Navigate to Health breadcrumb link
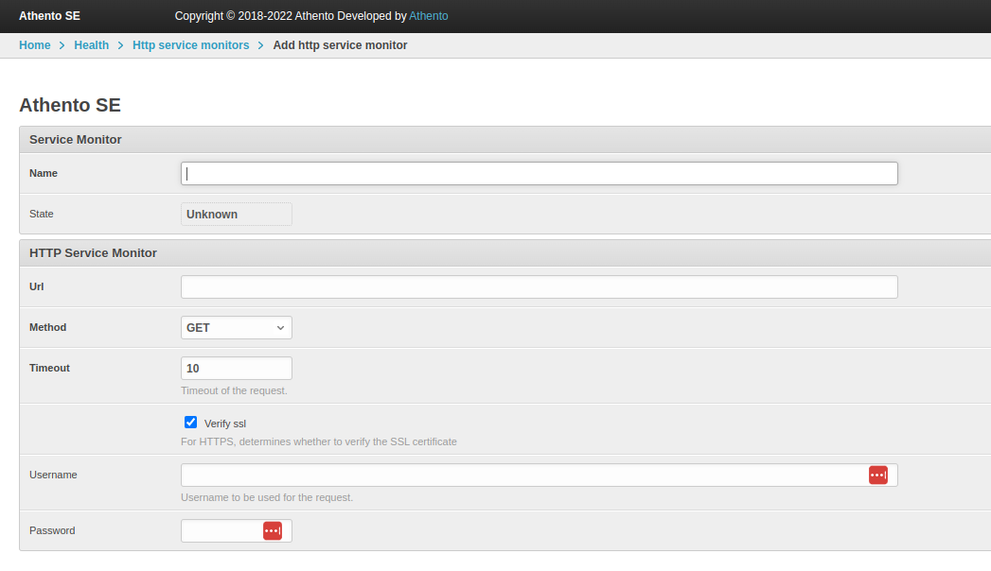The width and height of the screenshot is (991, 571). click(x=91, y=45)
